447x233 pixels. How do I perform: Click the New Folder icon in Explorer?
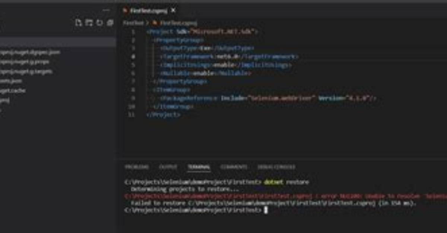[x=89, y=23]
